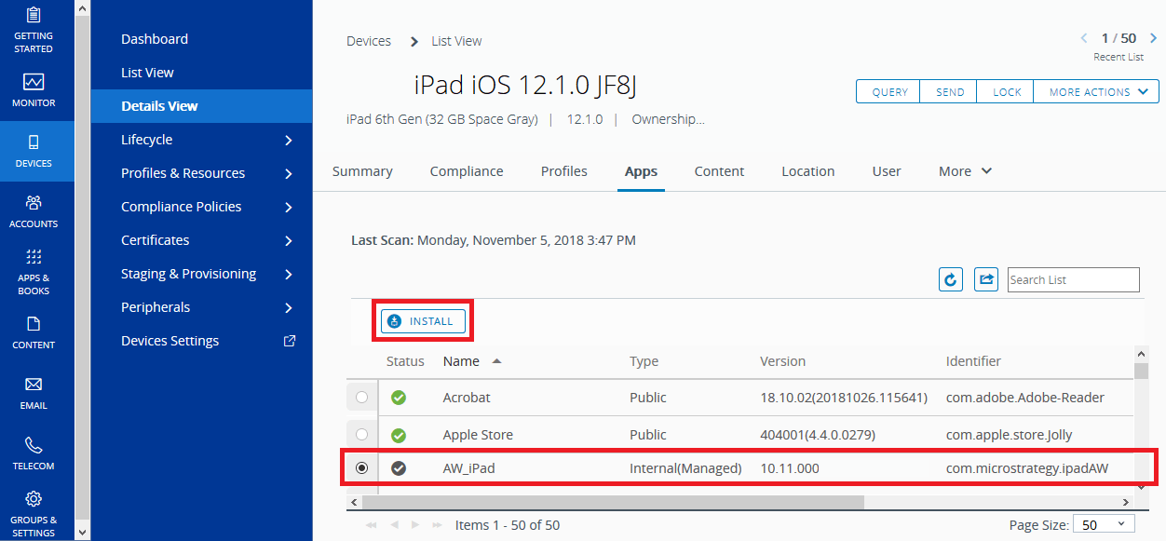The width and height of the screenshot is (1166, 541).
Task: Click the Search List input field
Action: coord(1074,279)
